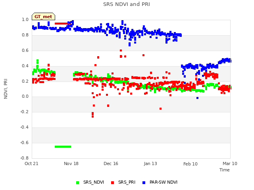Click the Nov 18 x-axis tick label

coord(71,163)
